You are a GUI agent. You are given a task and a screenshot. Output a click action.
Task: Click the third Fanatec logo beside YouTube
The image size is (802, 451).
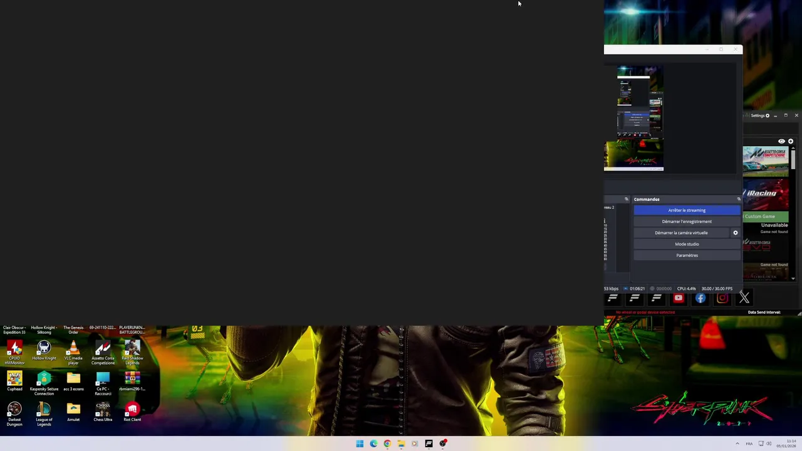pos(656,299)
